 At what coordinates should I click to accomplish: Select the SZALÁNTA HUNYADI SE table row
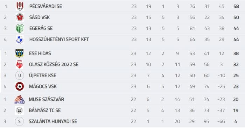pyautogui.click(x=122, y=121)
